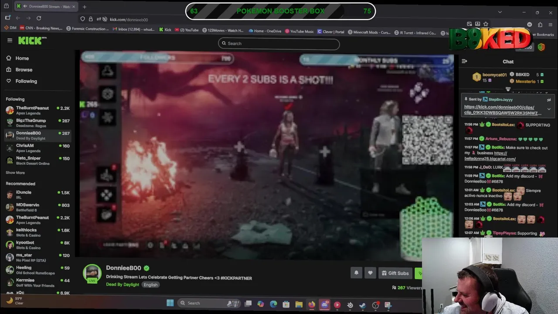558x314 pixels.
Task: Click the kick.com/donnieeb00 address bar
Action: [129, 19]
